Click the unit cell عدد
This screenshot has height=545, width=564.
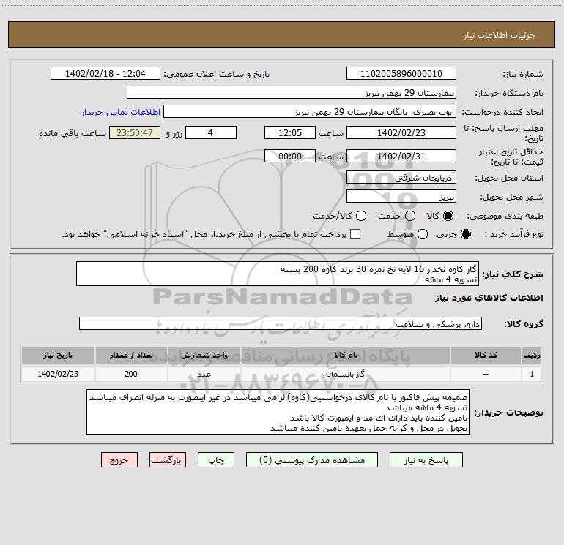click(x=204, y=374)
